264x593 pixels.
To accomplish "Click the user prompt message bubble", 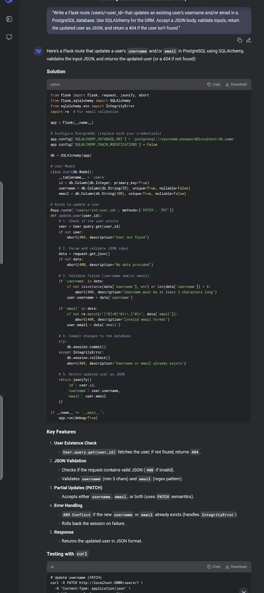I will 149,20.
